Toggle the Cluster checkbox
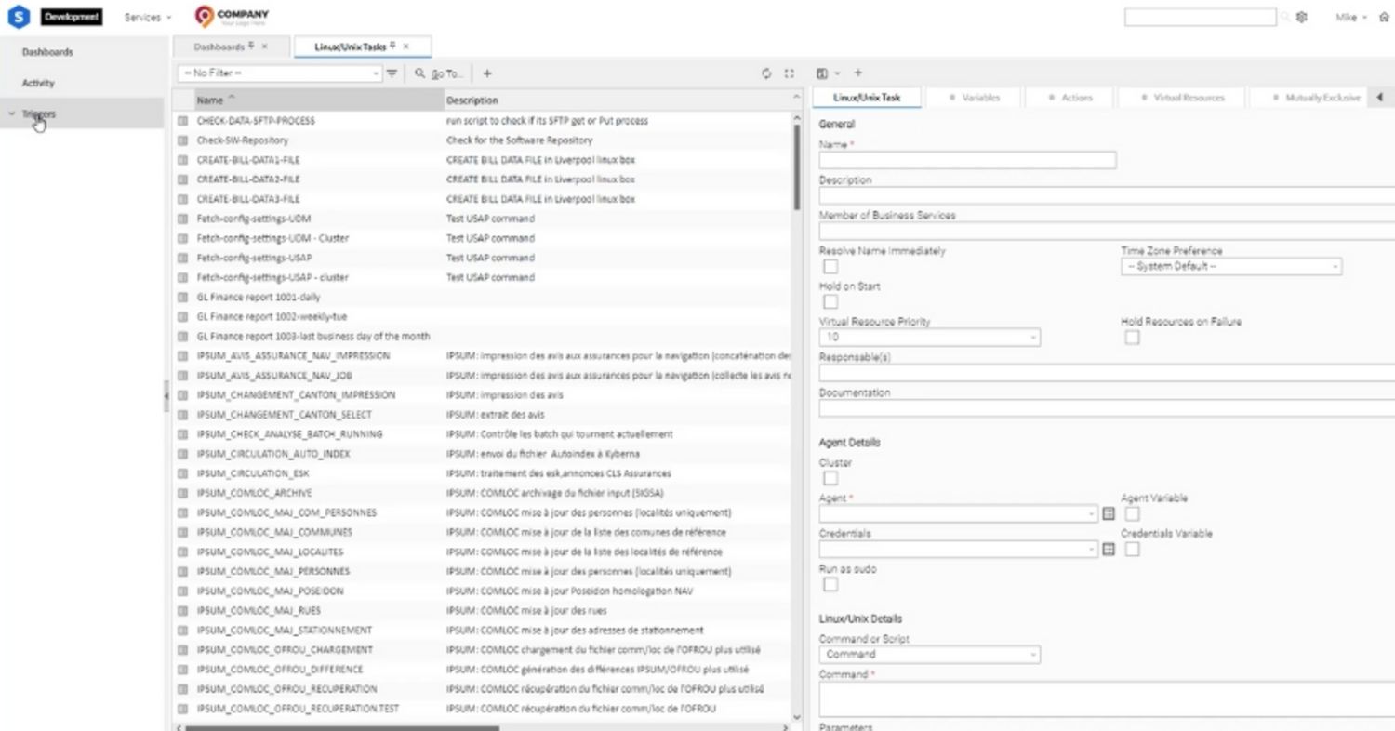Viewport: 1395px width, 731px height. click(830, 478)
